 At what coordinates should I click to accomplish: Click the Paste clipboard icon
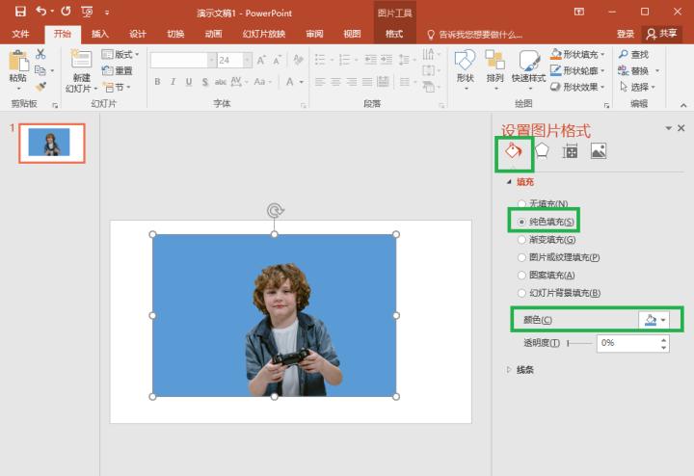pyautogui.click(x=18, y=61)
